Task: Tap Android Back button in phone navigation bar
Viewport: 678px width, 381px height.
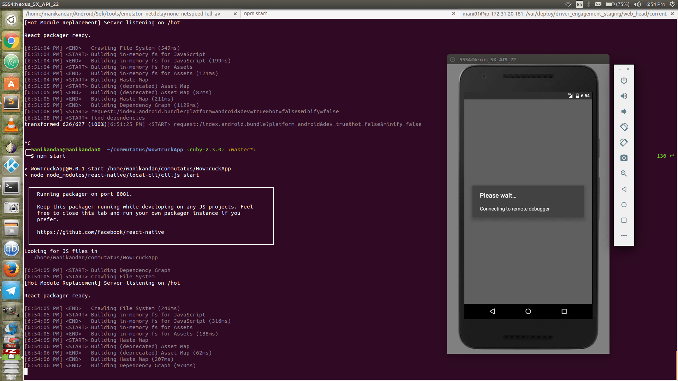Action: click(x=492, y=311)
